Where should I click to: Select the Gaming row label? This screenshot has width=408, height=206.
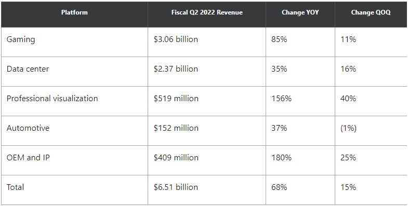point(21,40)
